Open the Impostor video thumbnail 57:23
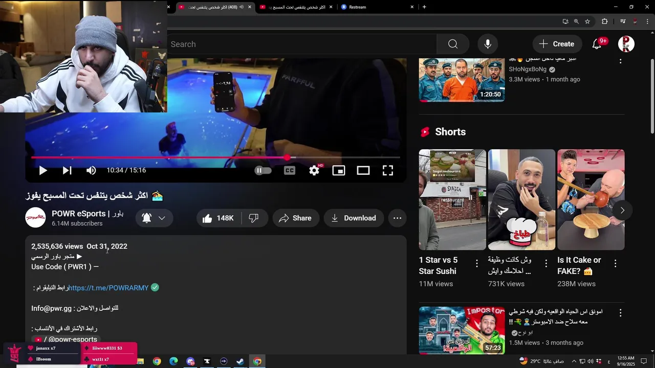Image resolution: width=655 pixels, height=368 pixels. pyautogui.click(x=462, y=330)
